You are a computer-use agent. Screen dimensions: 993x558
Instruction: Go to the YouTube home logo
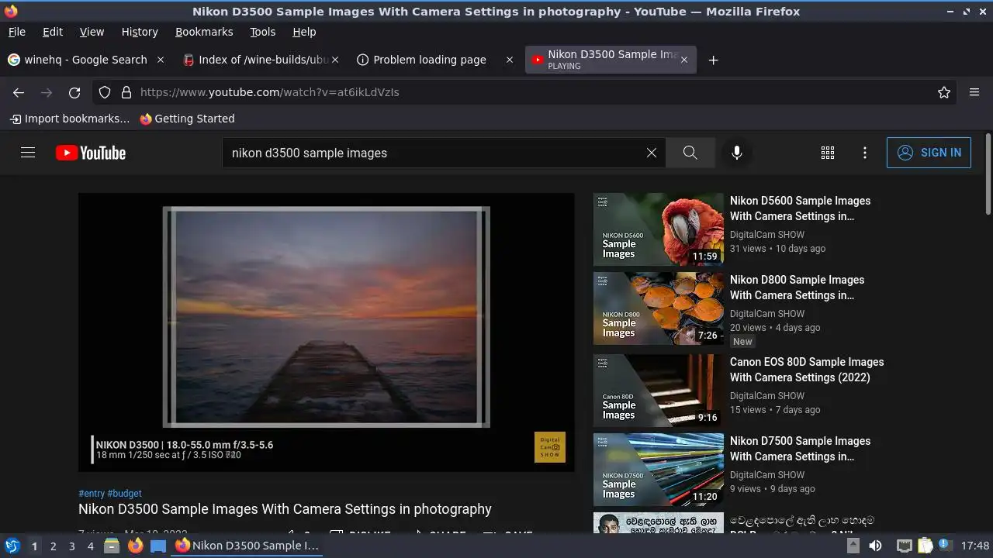tap(91, 153)
